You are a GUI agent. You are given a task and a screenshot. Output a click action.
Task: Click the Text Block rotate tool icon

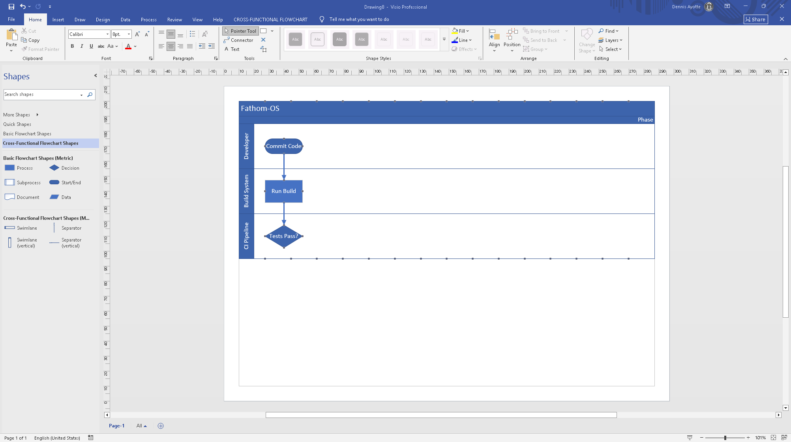click(x=263, y=49)
